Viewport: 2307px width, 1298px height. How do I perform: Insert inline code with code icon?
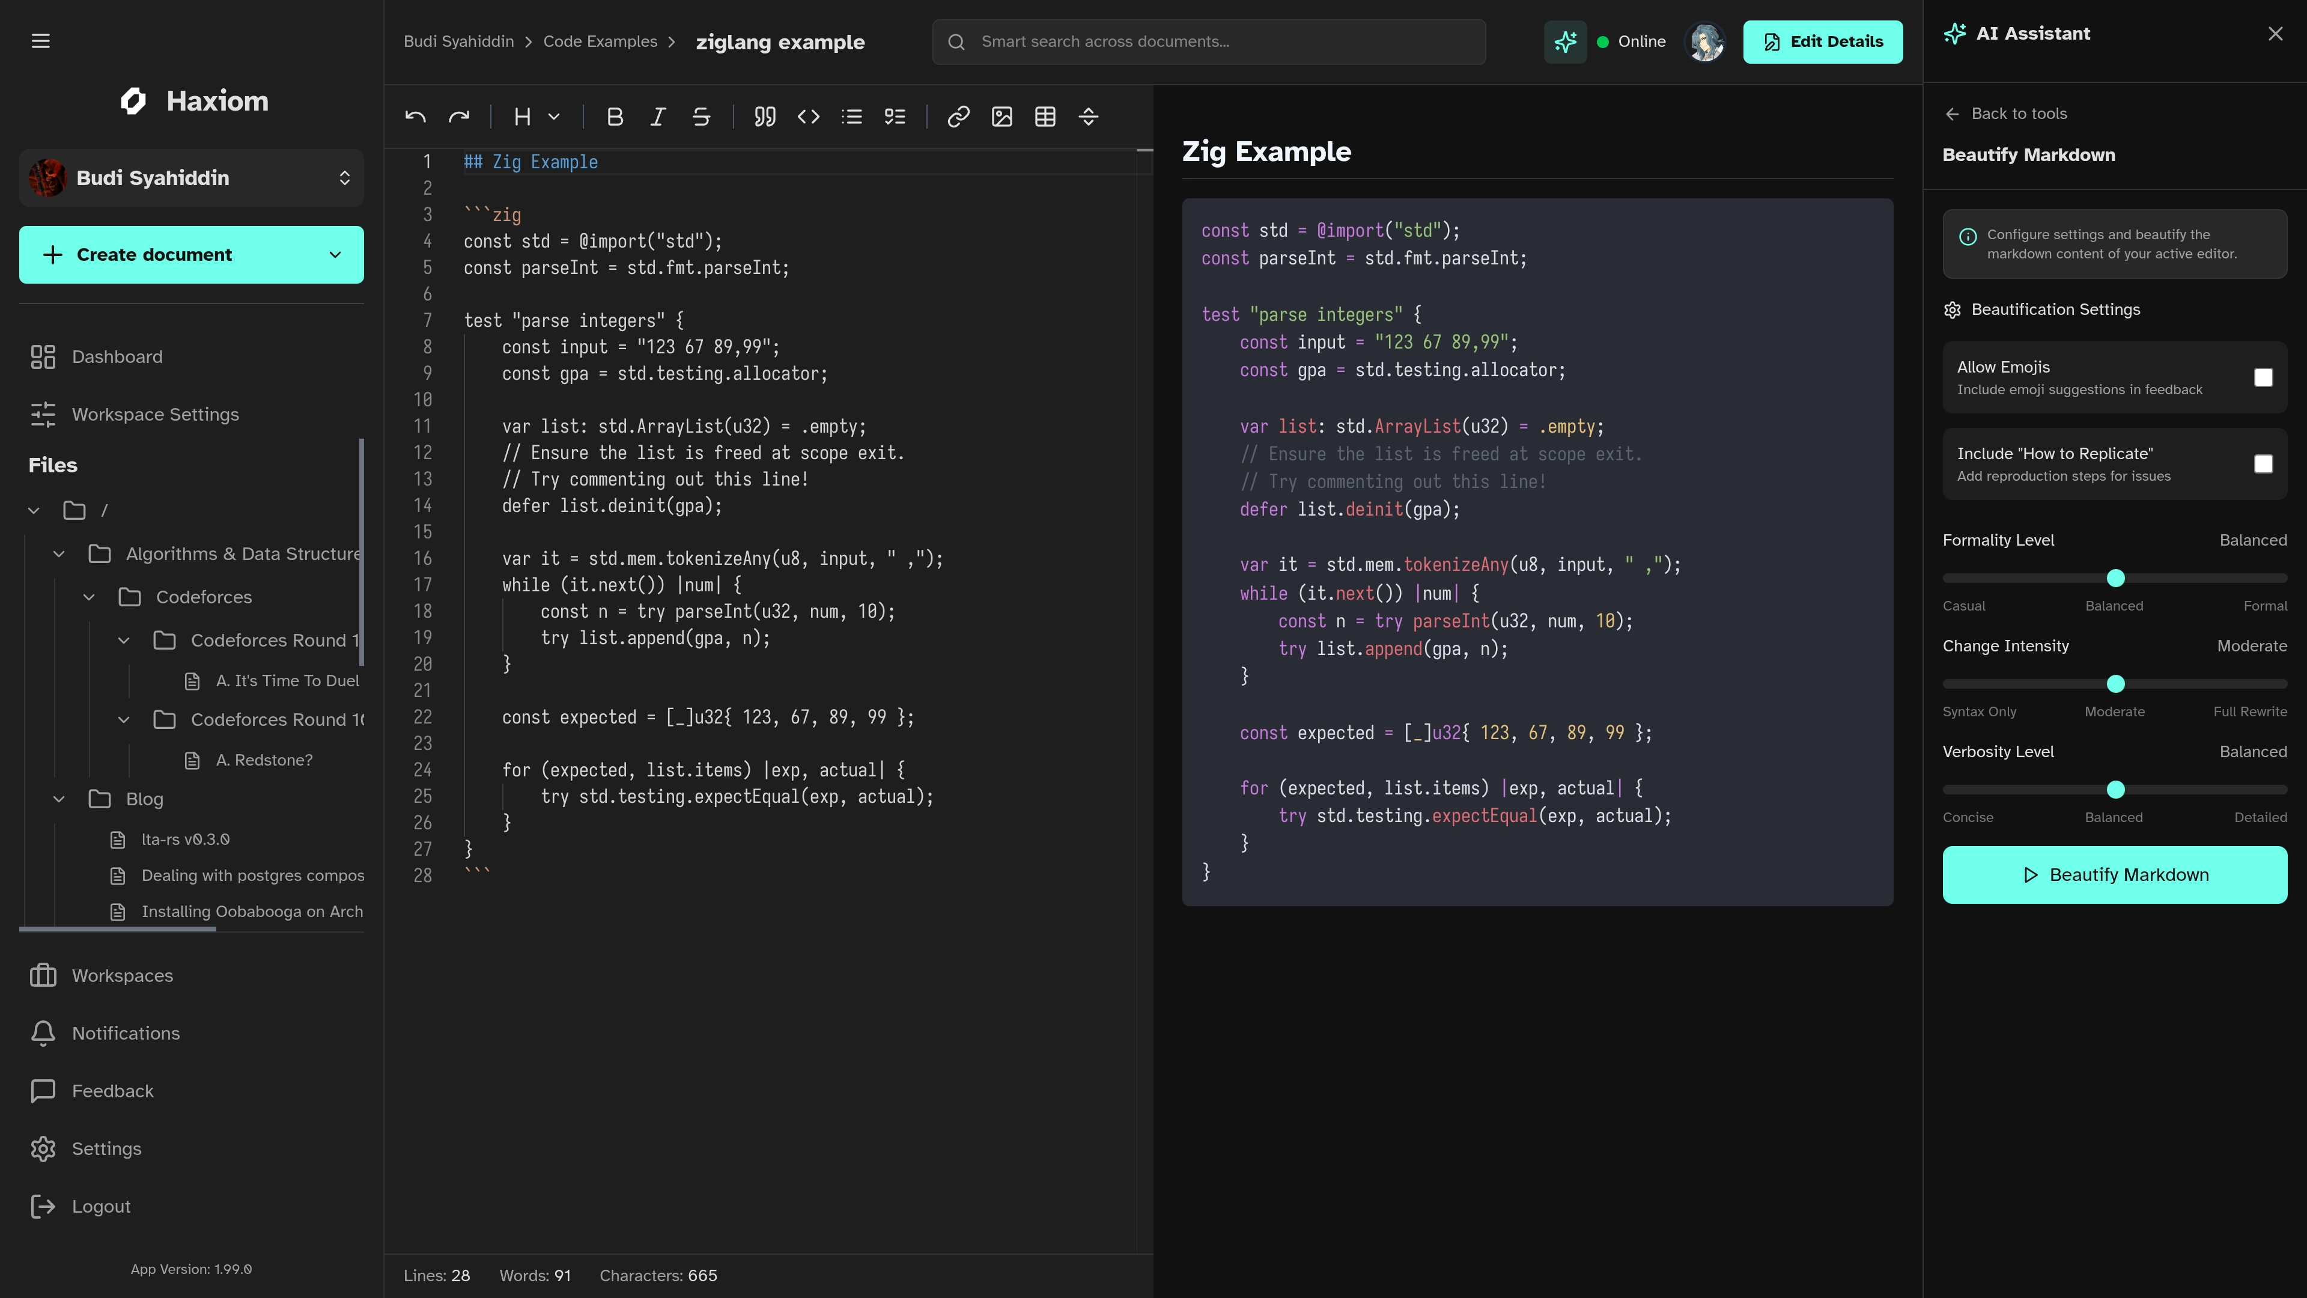(x=808, y=117)
